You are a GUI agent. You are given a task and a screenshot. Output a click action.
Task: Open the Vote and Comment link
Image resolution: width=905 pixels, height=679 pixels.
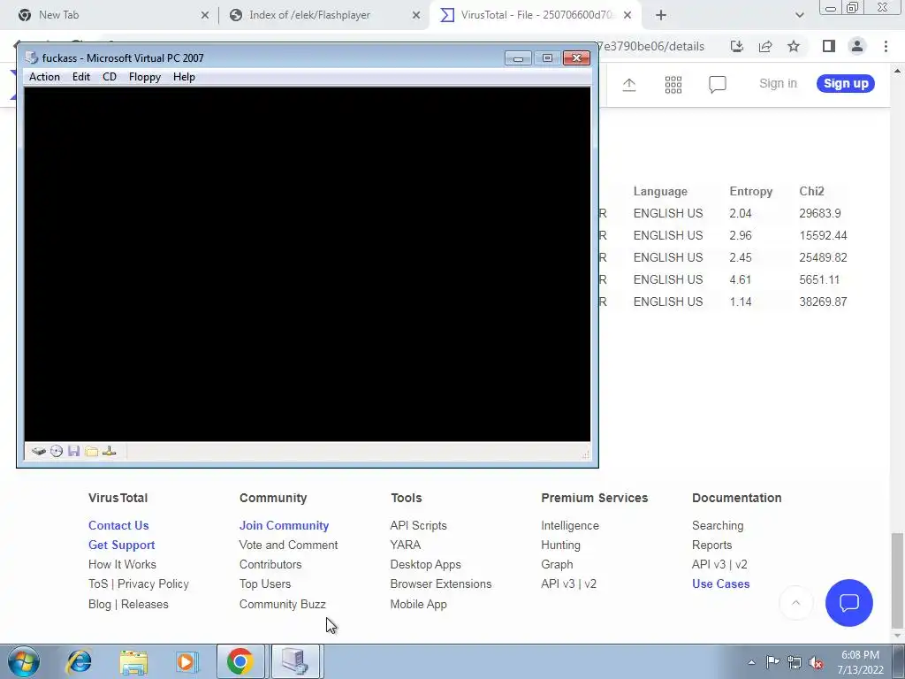pos(289,545)
